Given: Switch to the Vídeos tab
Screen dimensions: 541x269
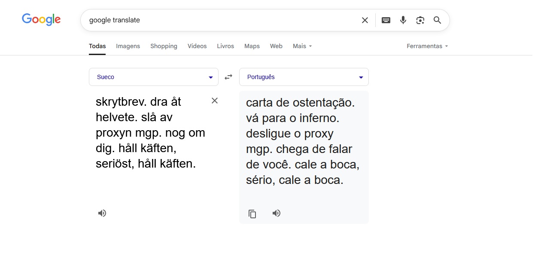Looking at the screenshot, I should (x=197, y=46).
